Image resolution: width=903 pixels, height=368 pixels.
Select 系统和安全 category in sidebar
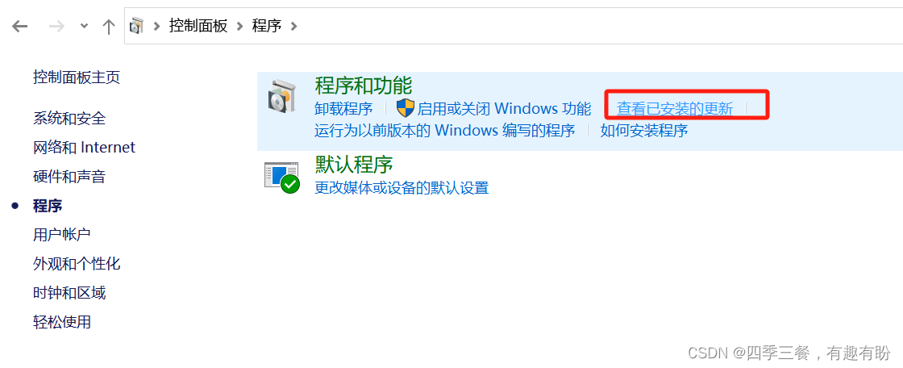click(x=69, y=119)
